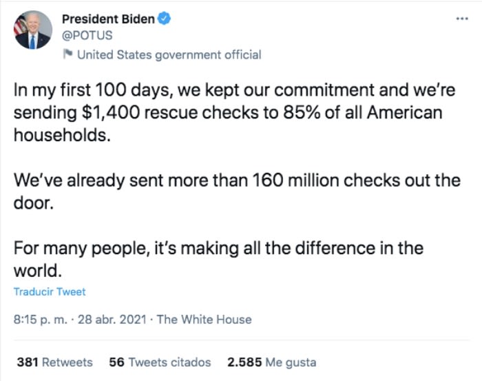Click the United States government official label
Screen dimensions: 482x381
pos(169,54)
